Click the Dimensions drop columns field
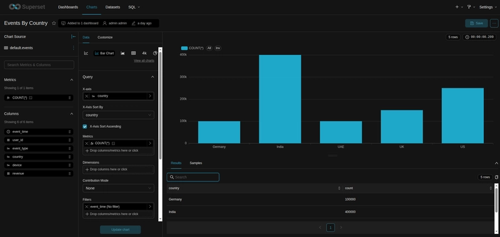Image resolution: width=500 pixels, height=237 pixels. click(118, 169)
